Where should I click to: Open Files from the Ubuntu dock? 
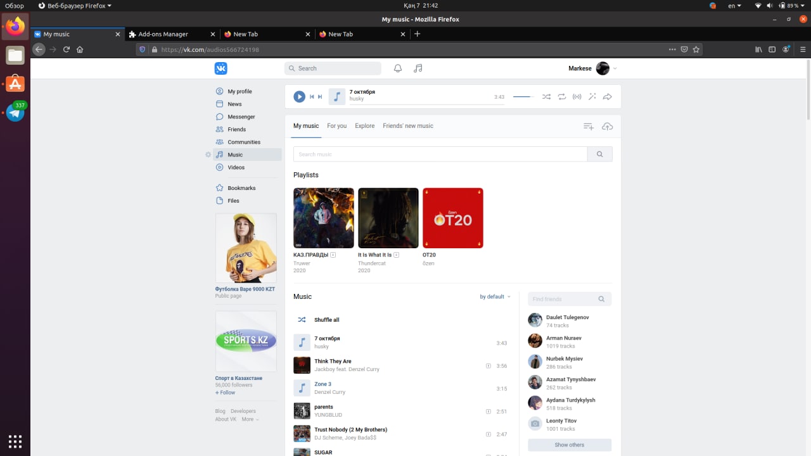pos(15,56)
